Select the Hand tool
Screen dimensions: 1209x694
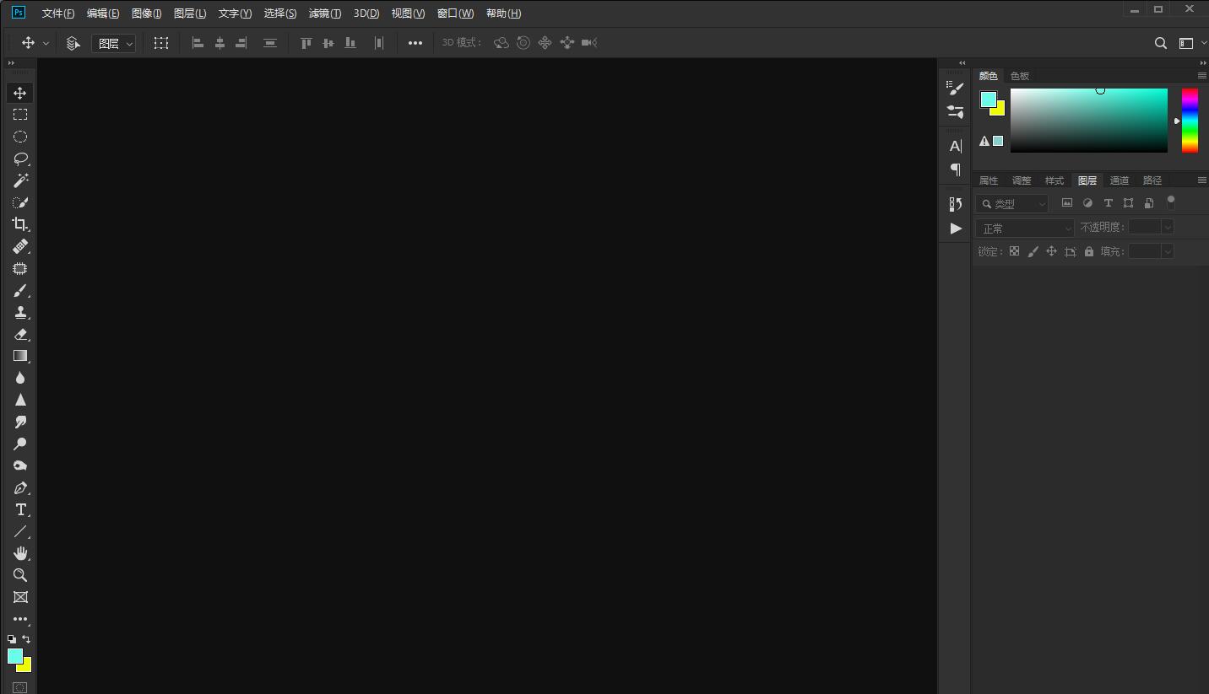pos(20,553)
